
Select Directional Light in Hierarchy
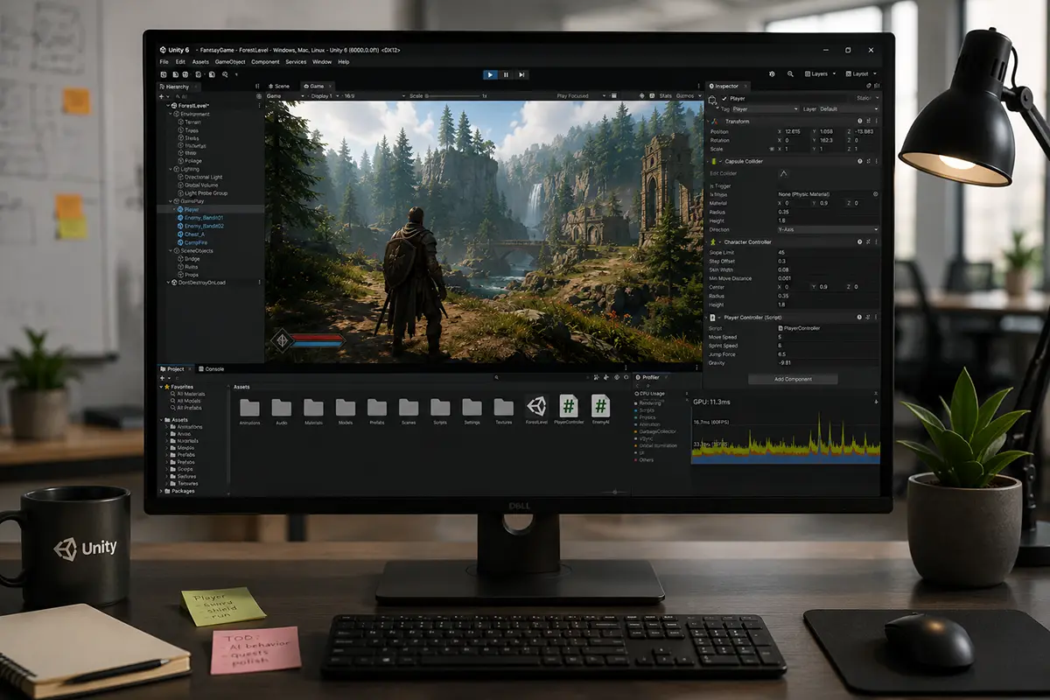(x=199, y=177)
